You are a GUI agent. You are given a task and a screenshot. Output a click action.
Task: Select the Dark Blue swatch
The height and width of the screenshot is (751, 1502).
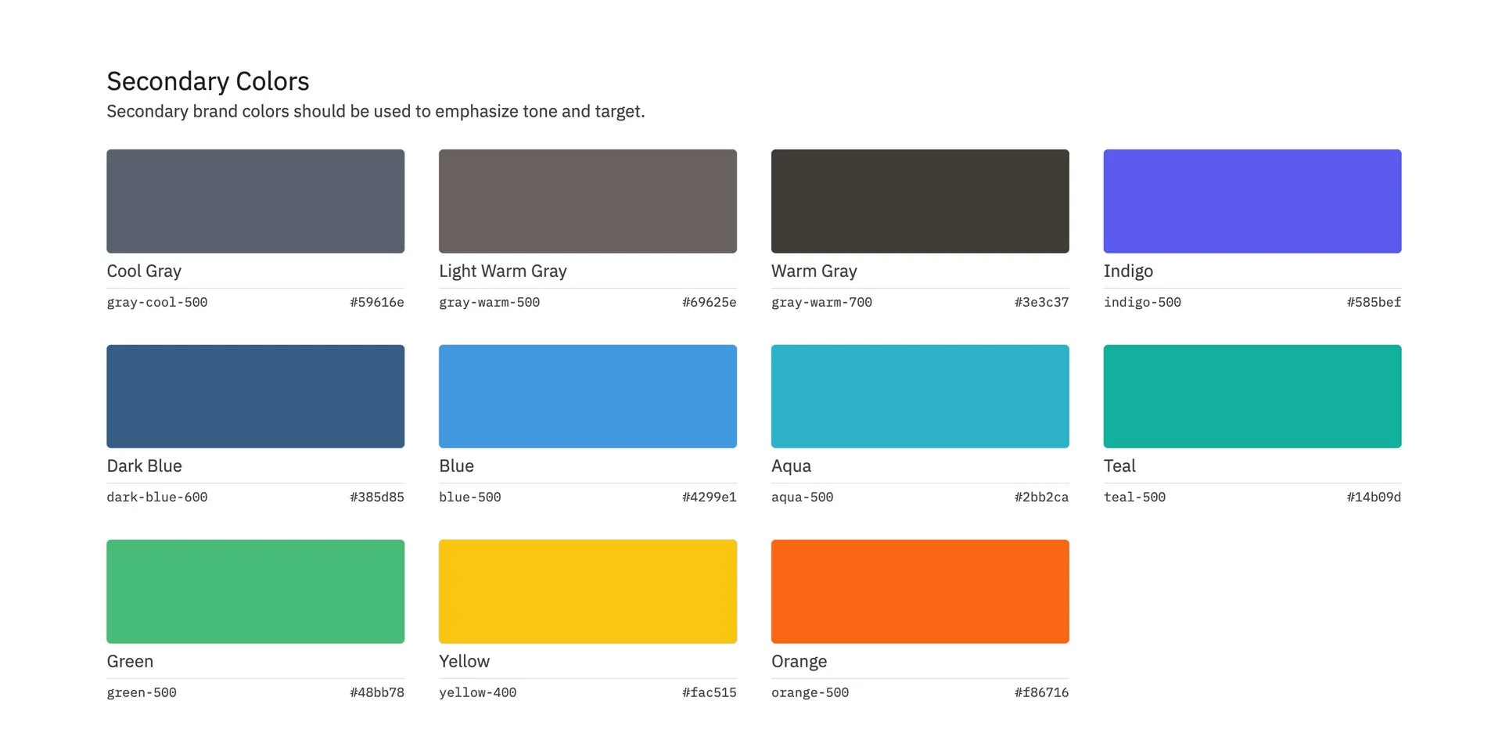click(255, 396)
